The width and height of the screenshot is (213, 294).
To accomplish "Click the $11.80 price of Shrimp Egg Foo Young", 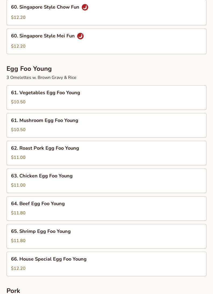I will (x=18, y=241).
